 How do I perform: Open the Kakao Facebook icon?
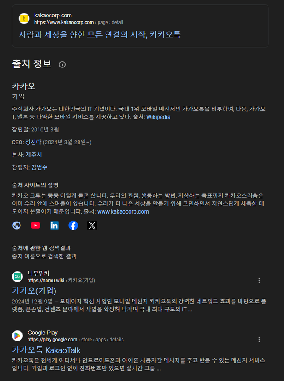(x=73, y=226)
